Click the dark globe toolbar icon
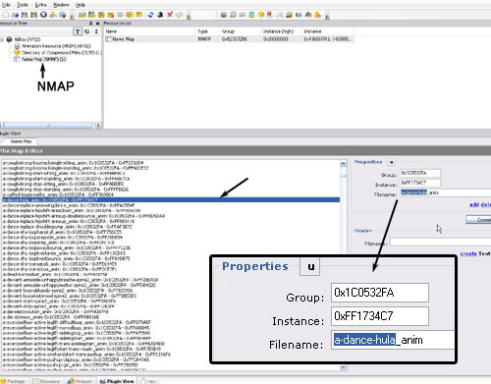The image size is (491, 384). [x=43, y=15]
